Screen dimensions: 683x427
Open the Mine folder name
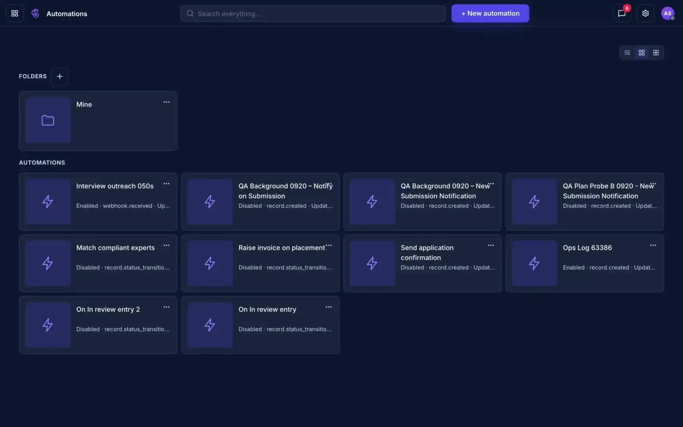click(84, 104)
